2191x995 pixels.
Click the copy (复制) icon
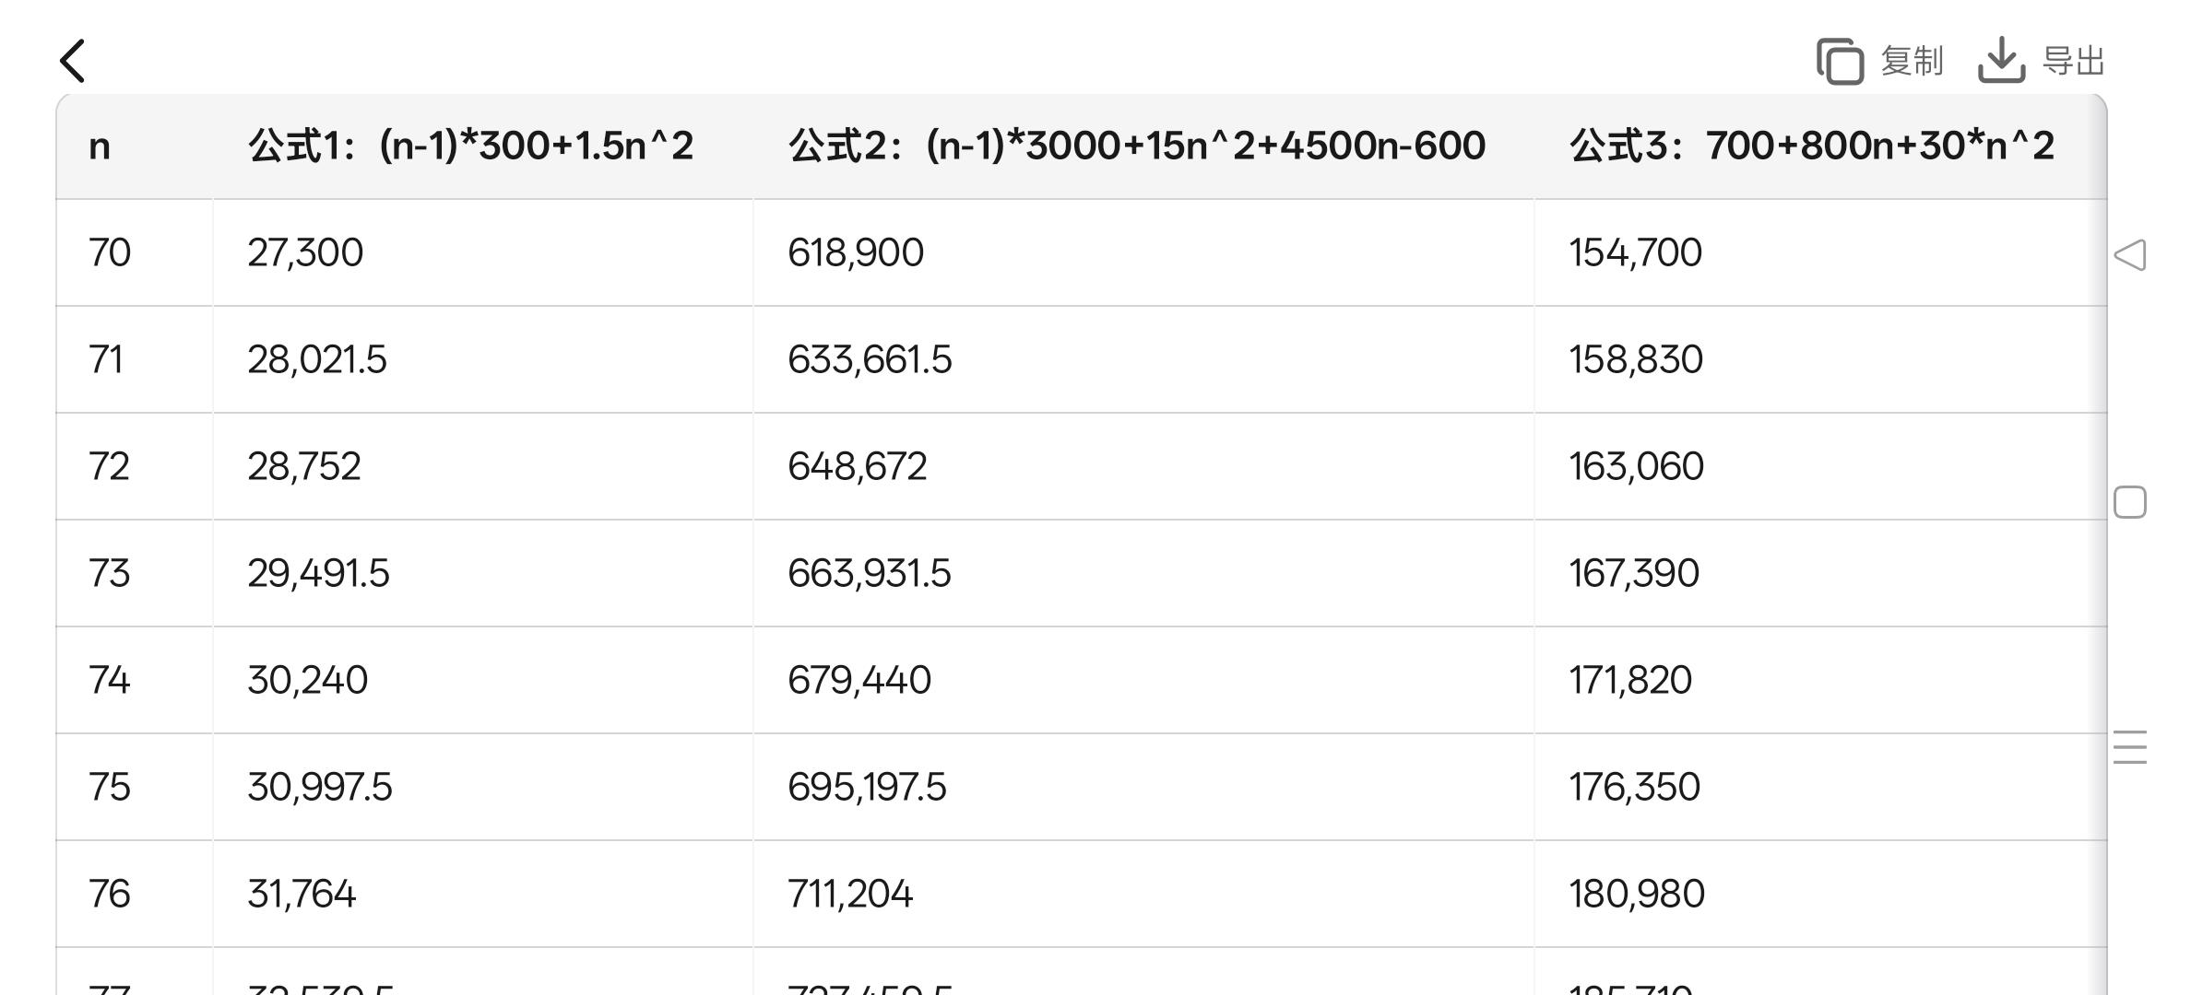pos(1840,62)
